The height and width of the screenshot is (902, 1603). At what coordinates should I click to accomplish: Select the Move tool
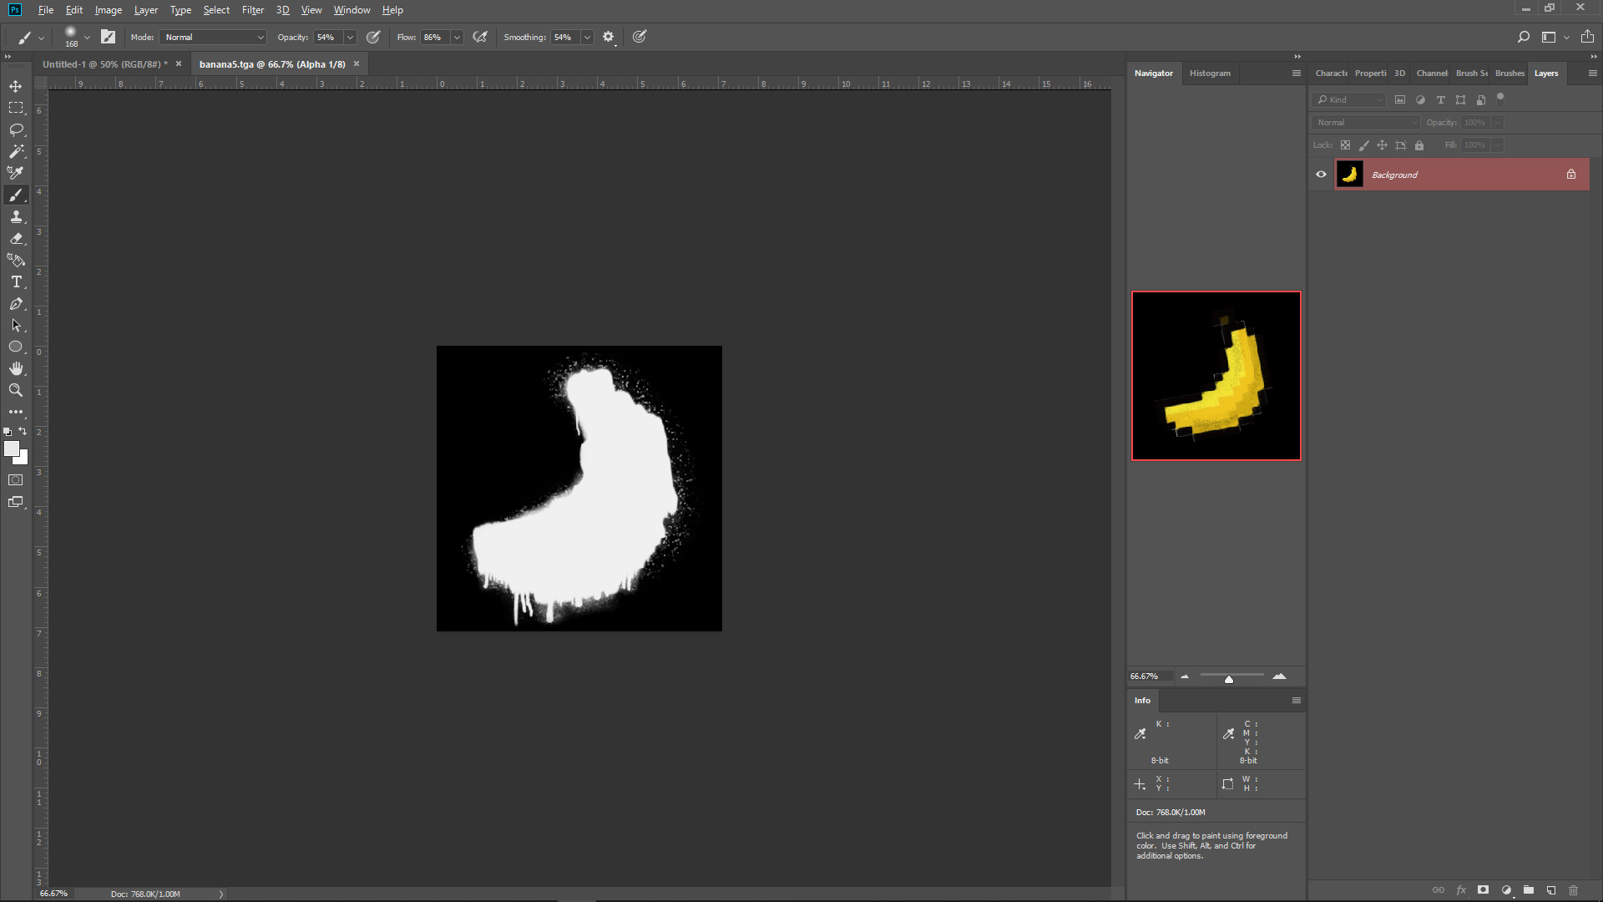tap(16, 85)
